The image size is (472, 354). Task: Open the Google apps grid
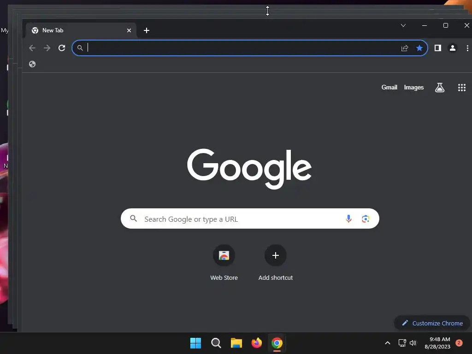pos(462,87)
